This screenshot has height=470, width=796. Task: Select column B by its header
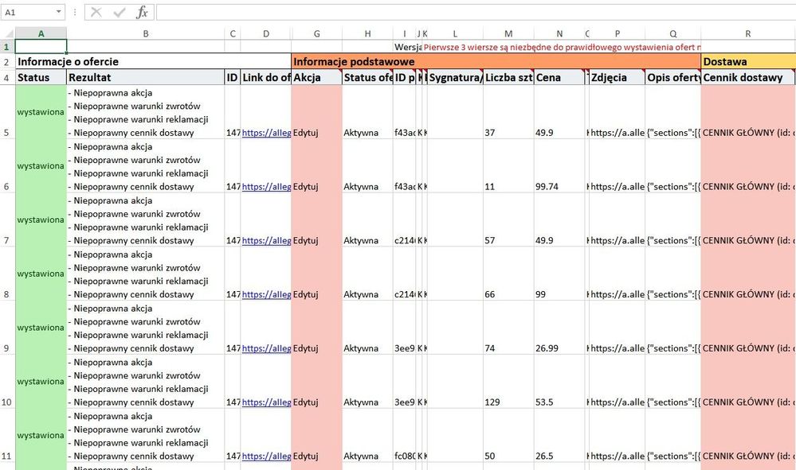146,34
